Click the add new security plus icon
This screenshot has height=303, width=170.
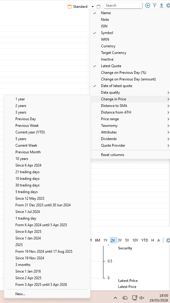point(148,5)
